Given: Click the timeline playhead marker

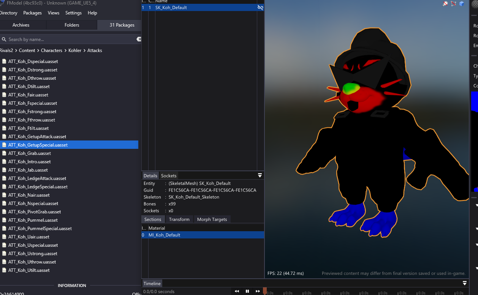Looking at the screenshot, I should coord(265,290).
